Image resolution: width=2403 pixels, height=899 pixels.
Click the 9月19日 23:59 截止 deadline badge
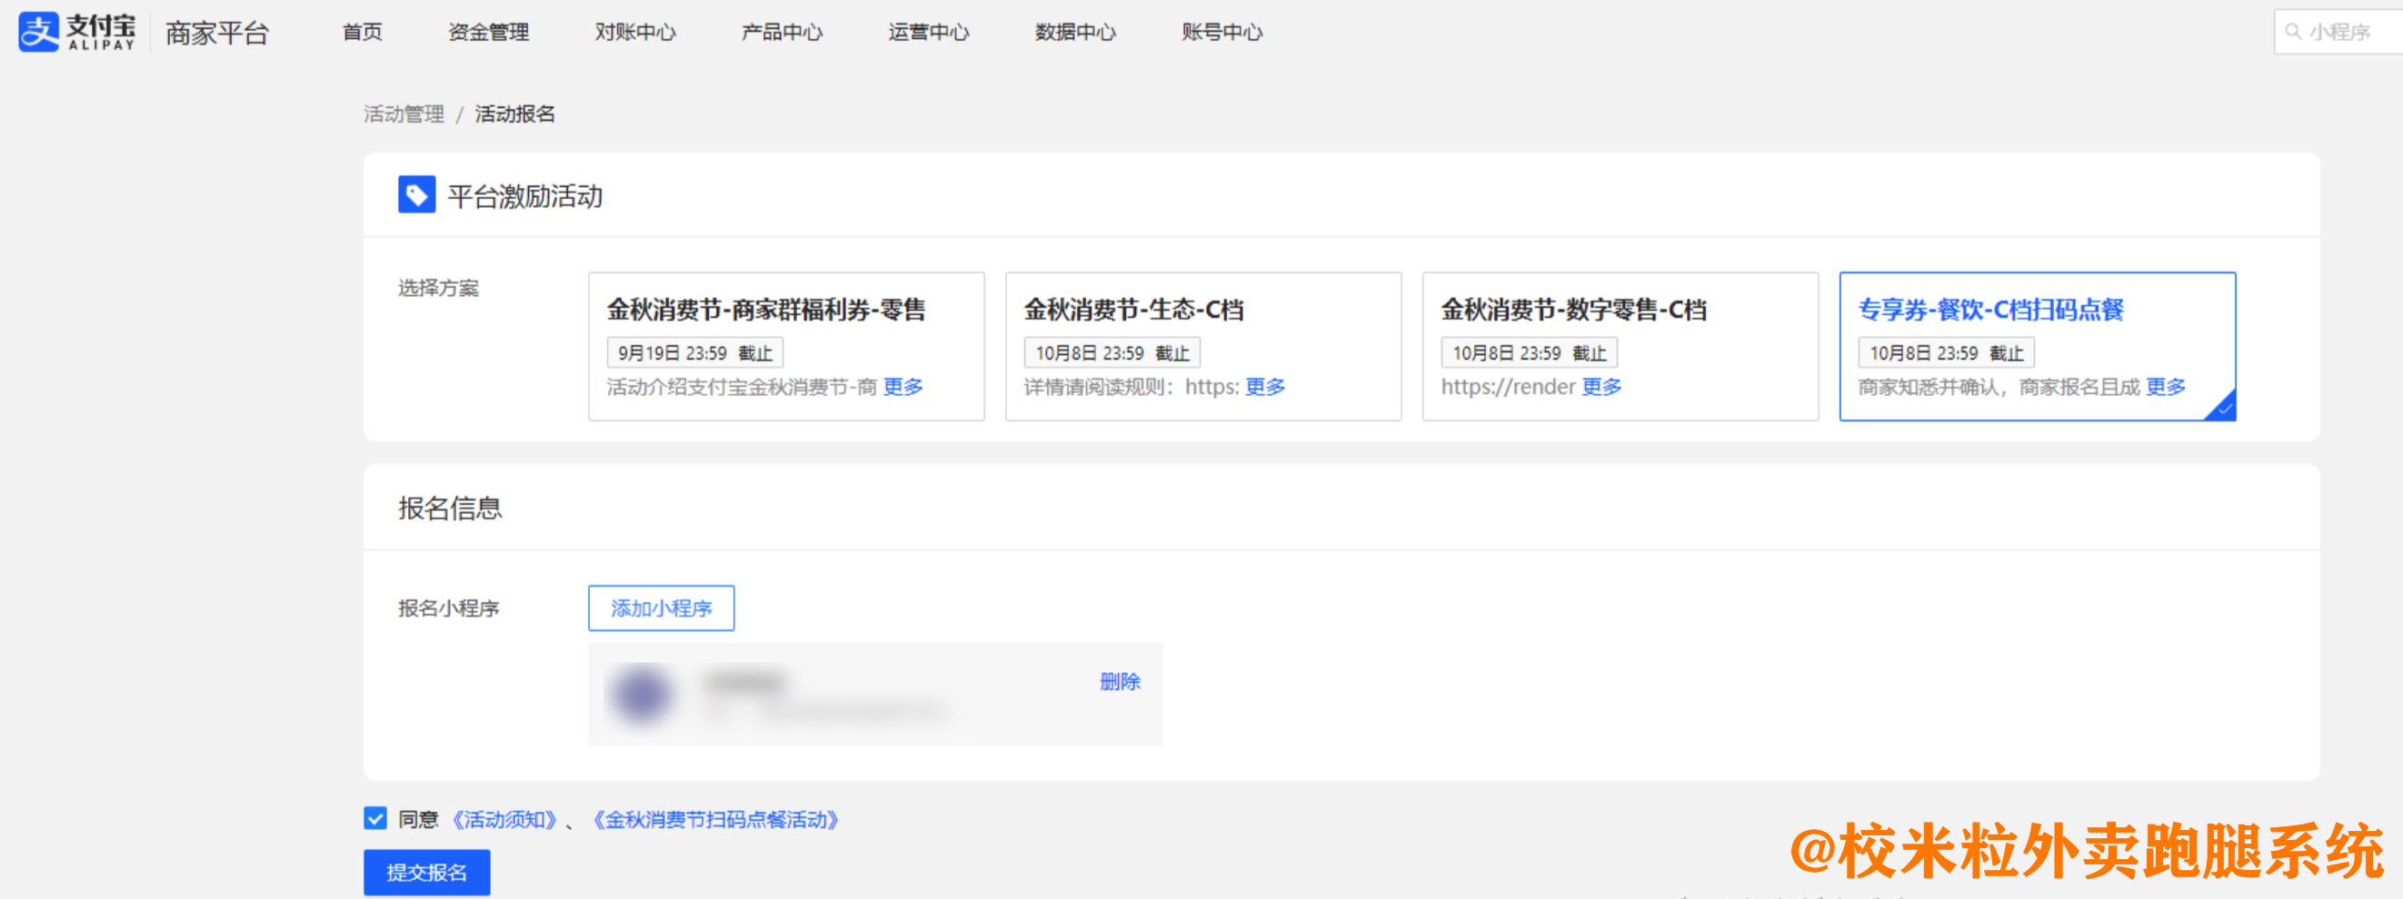tap(696, 352)
